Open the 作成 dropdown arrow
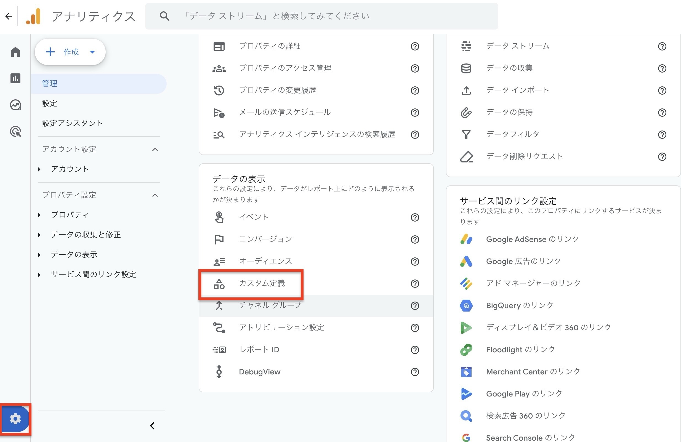The height and width of the screenshot is (442, 681). coord(92,52)
